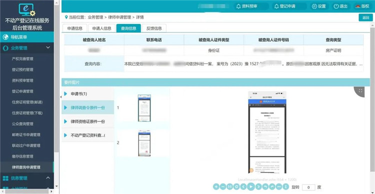Zoom in the document image viewer
This screenshot has width=375, height=194.
(215, 186)
